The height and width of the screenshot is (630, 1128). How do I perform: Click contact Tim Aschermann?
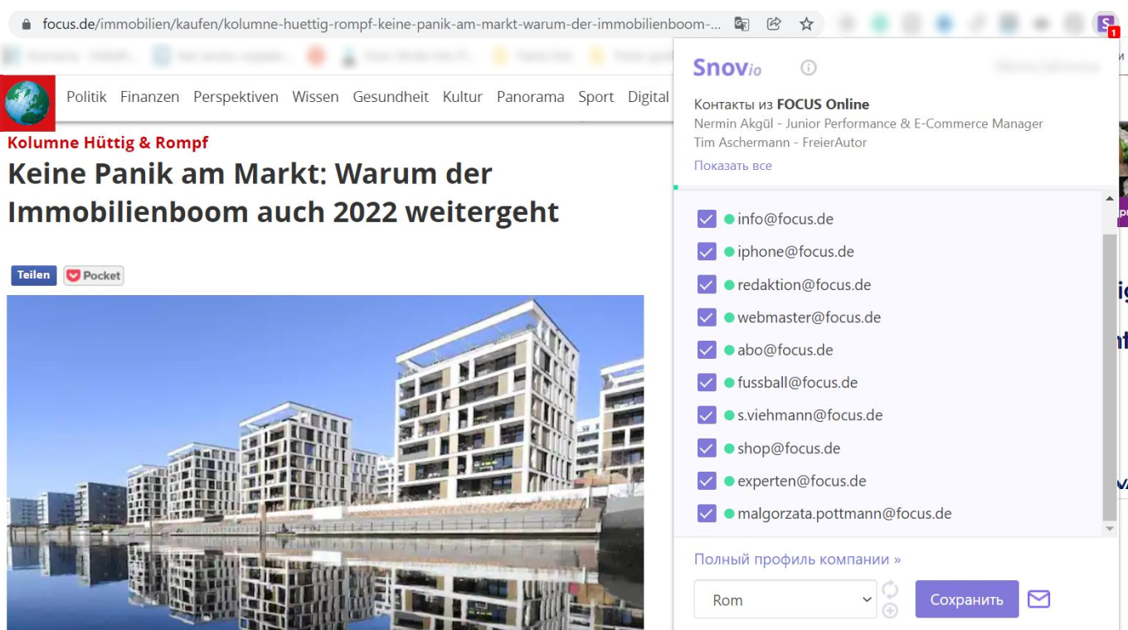click(x=780, y=143)
